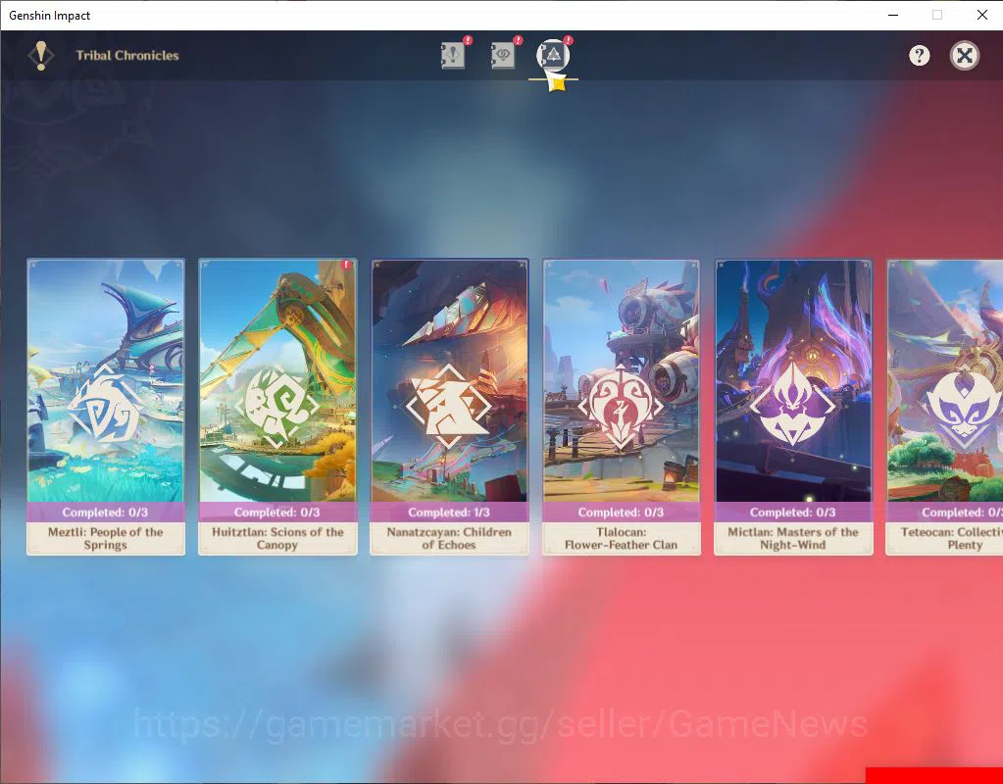Close the Tribal Chronicles screen with X
Viewport: 1003px width, 784px height.
[x=965, y=56]
